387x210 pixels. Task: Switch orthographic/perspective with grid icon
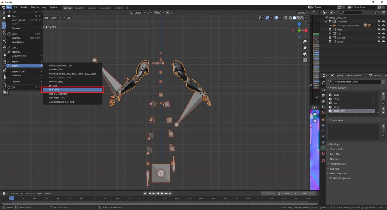305,60
